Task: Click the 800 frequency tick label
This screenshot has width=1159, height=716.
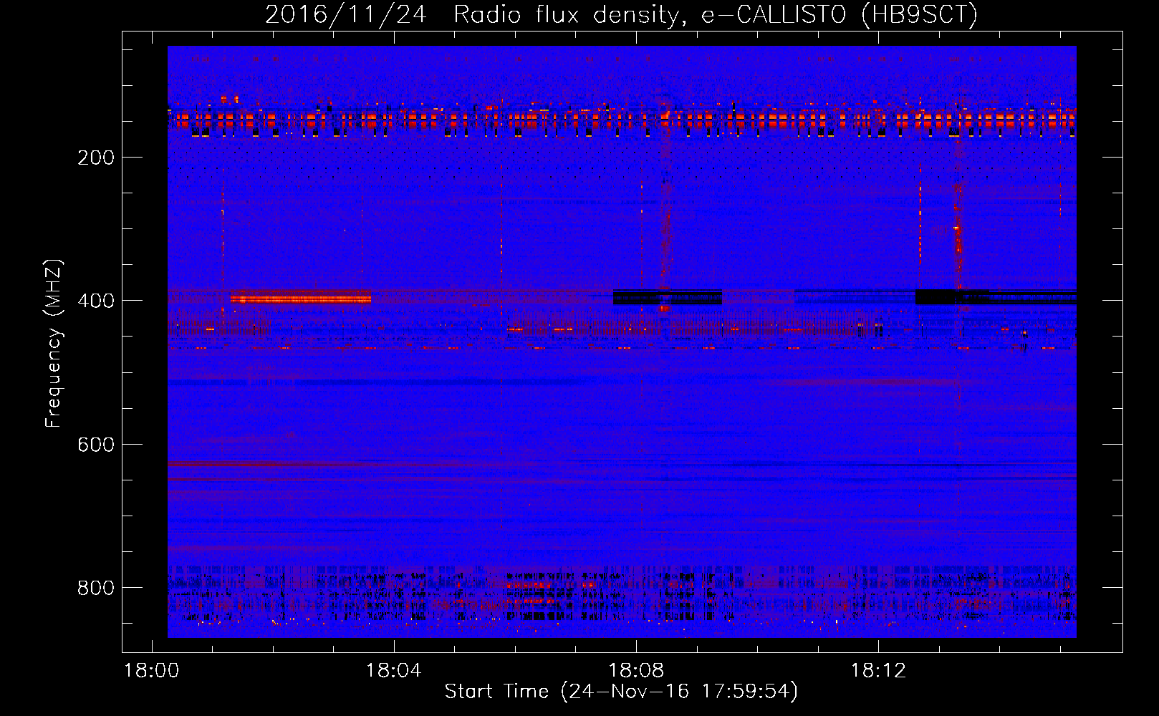Action: 96,588
